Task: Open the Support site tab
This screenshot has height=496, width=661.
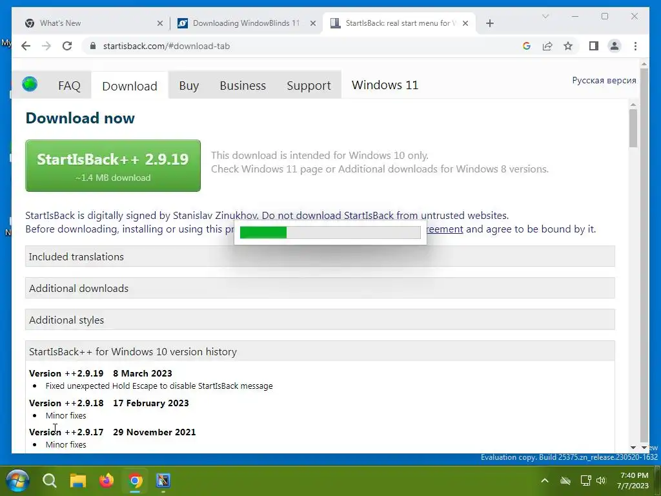Action: tap(309, 86)
